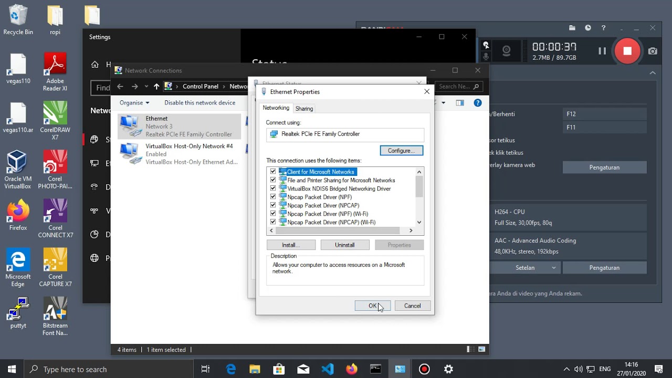Open the ropi folder on desktop
Viewport: 672px width, 378px height.
tap(55, 20)
